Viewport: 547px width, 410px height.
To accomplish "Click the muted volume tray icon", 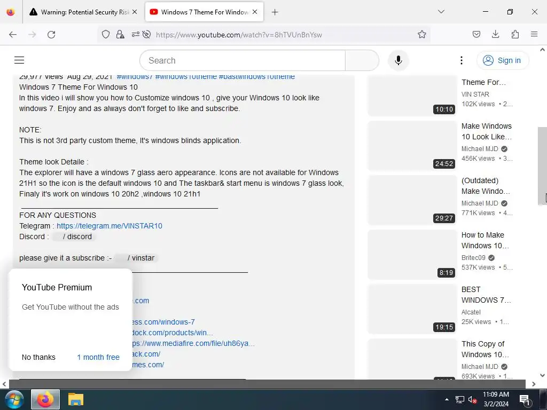I will [x=472, y=399].
